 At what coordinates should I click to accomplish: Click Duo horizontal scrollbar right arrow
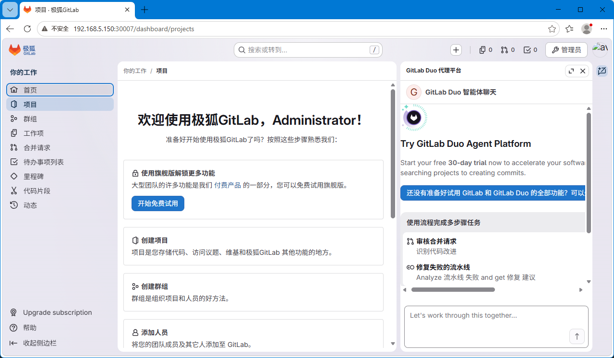(x=581, y=289)
